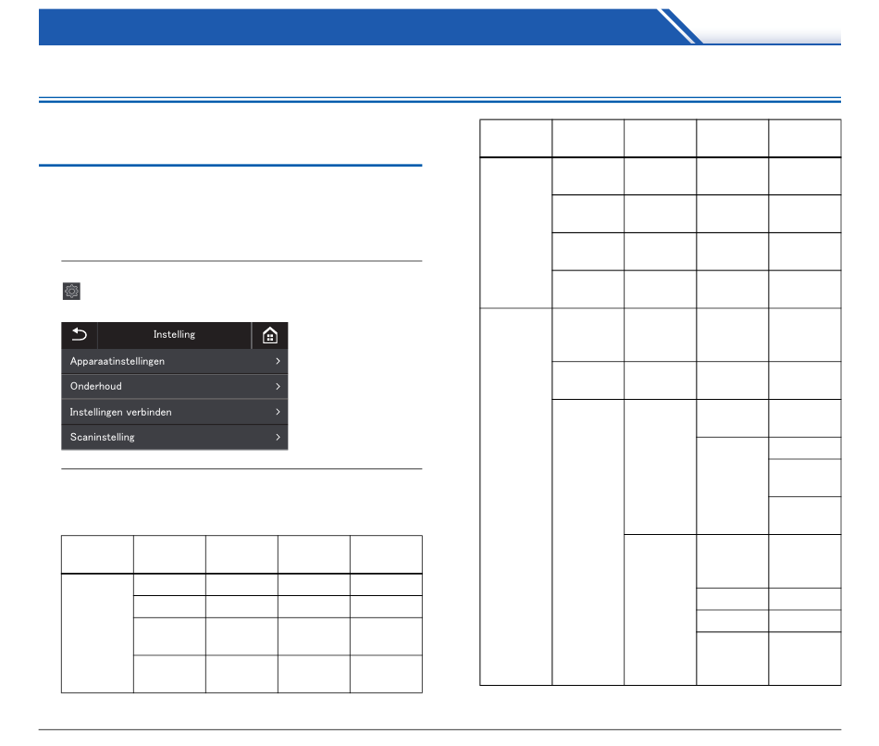Viewport: 879px width, 746px height.
Task: Click the Instelling title text
Action: click(x=174, y=334)
